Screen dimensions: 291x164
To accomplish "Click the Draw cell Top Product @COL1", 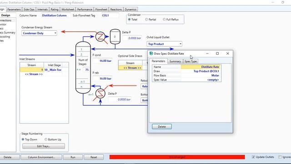I will [201, 71].
